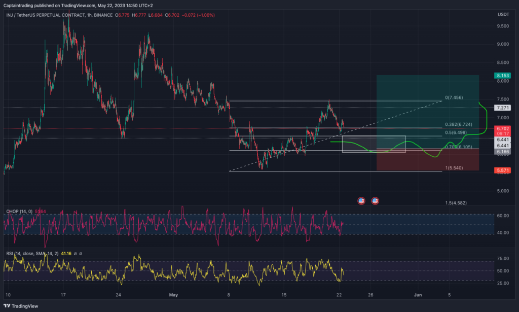Open the first US economic event flag
The width and height of the screenshot is (519, 312).
[362, 201]
